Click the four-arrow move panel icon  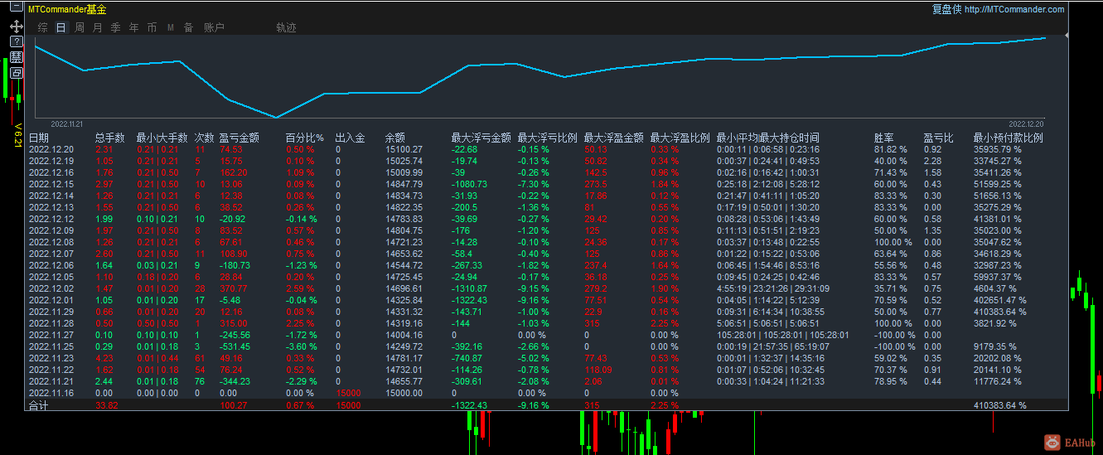point(16,27)
